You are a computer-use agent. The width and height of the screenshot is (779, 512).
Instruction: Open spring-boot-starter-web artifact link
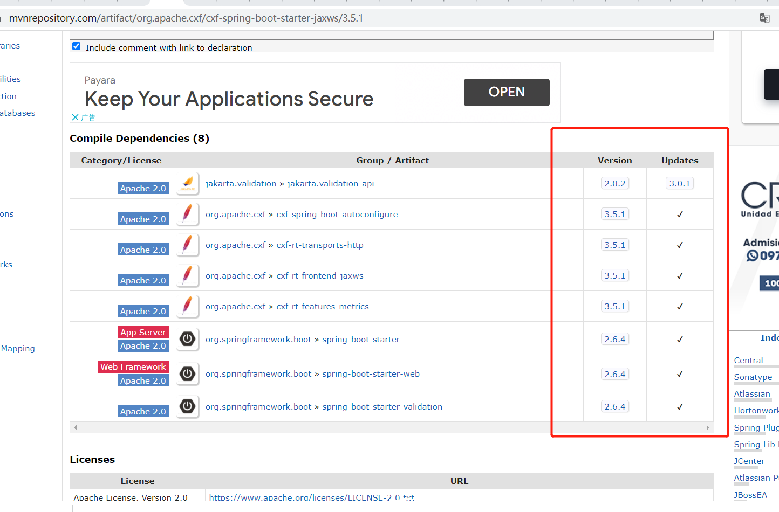coord(371,374)
